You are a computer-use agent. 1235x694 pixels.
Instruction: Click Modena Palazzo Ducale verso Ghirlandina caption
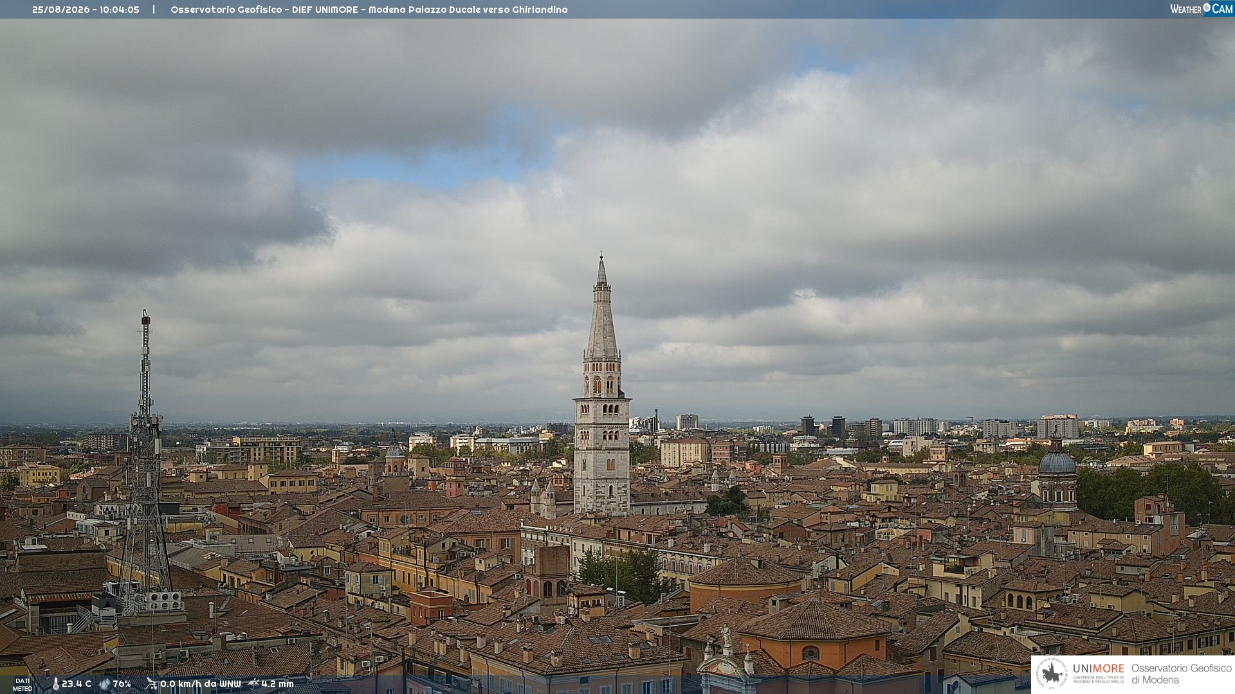468,10
